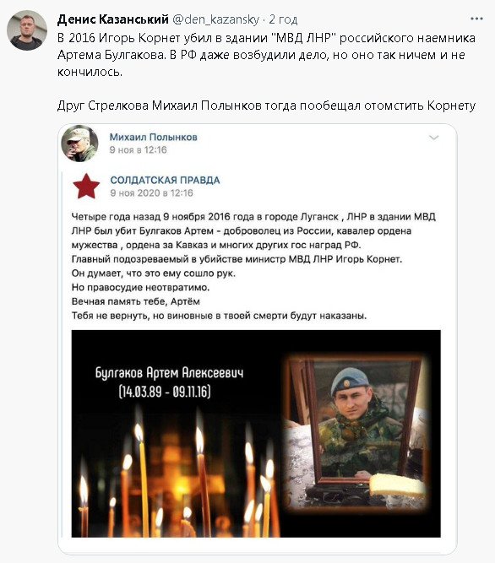
Task: Click Михаил Полынков's round avatar photo
Action: click(79, 143)
